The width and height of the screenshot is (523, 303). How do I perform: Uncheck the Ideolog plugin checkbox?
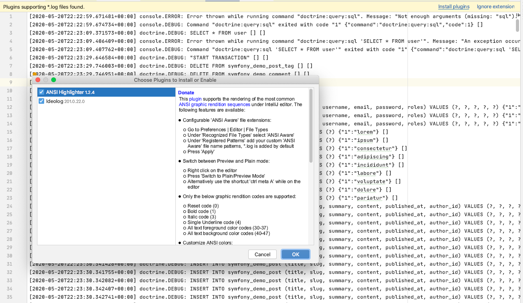click(x=41, y=101)
